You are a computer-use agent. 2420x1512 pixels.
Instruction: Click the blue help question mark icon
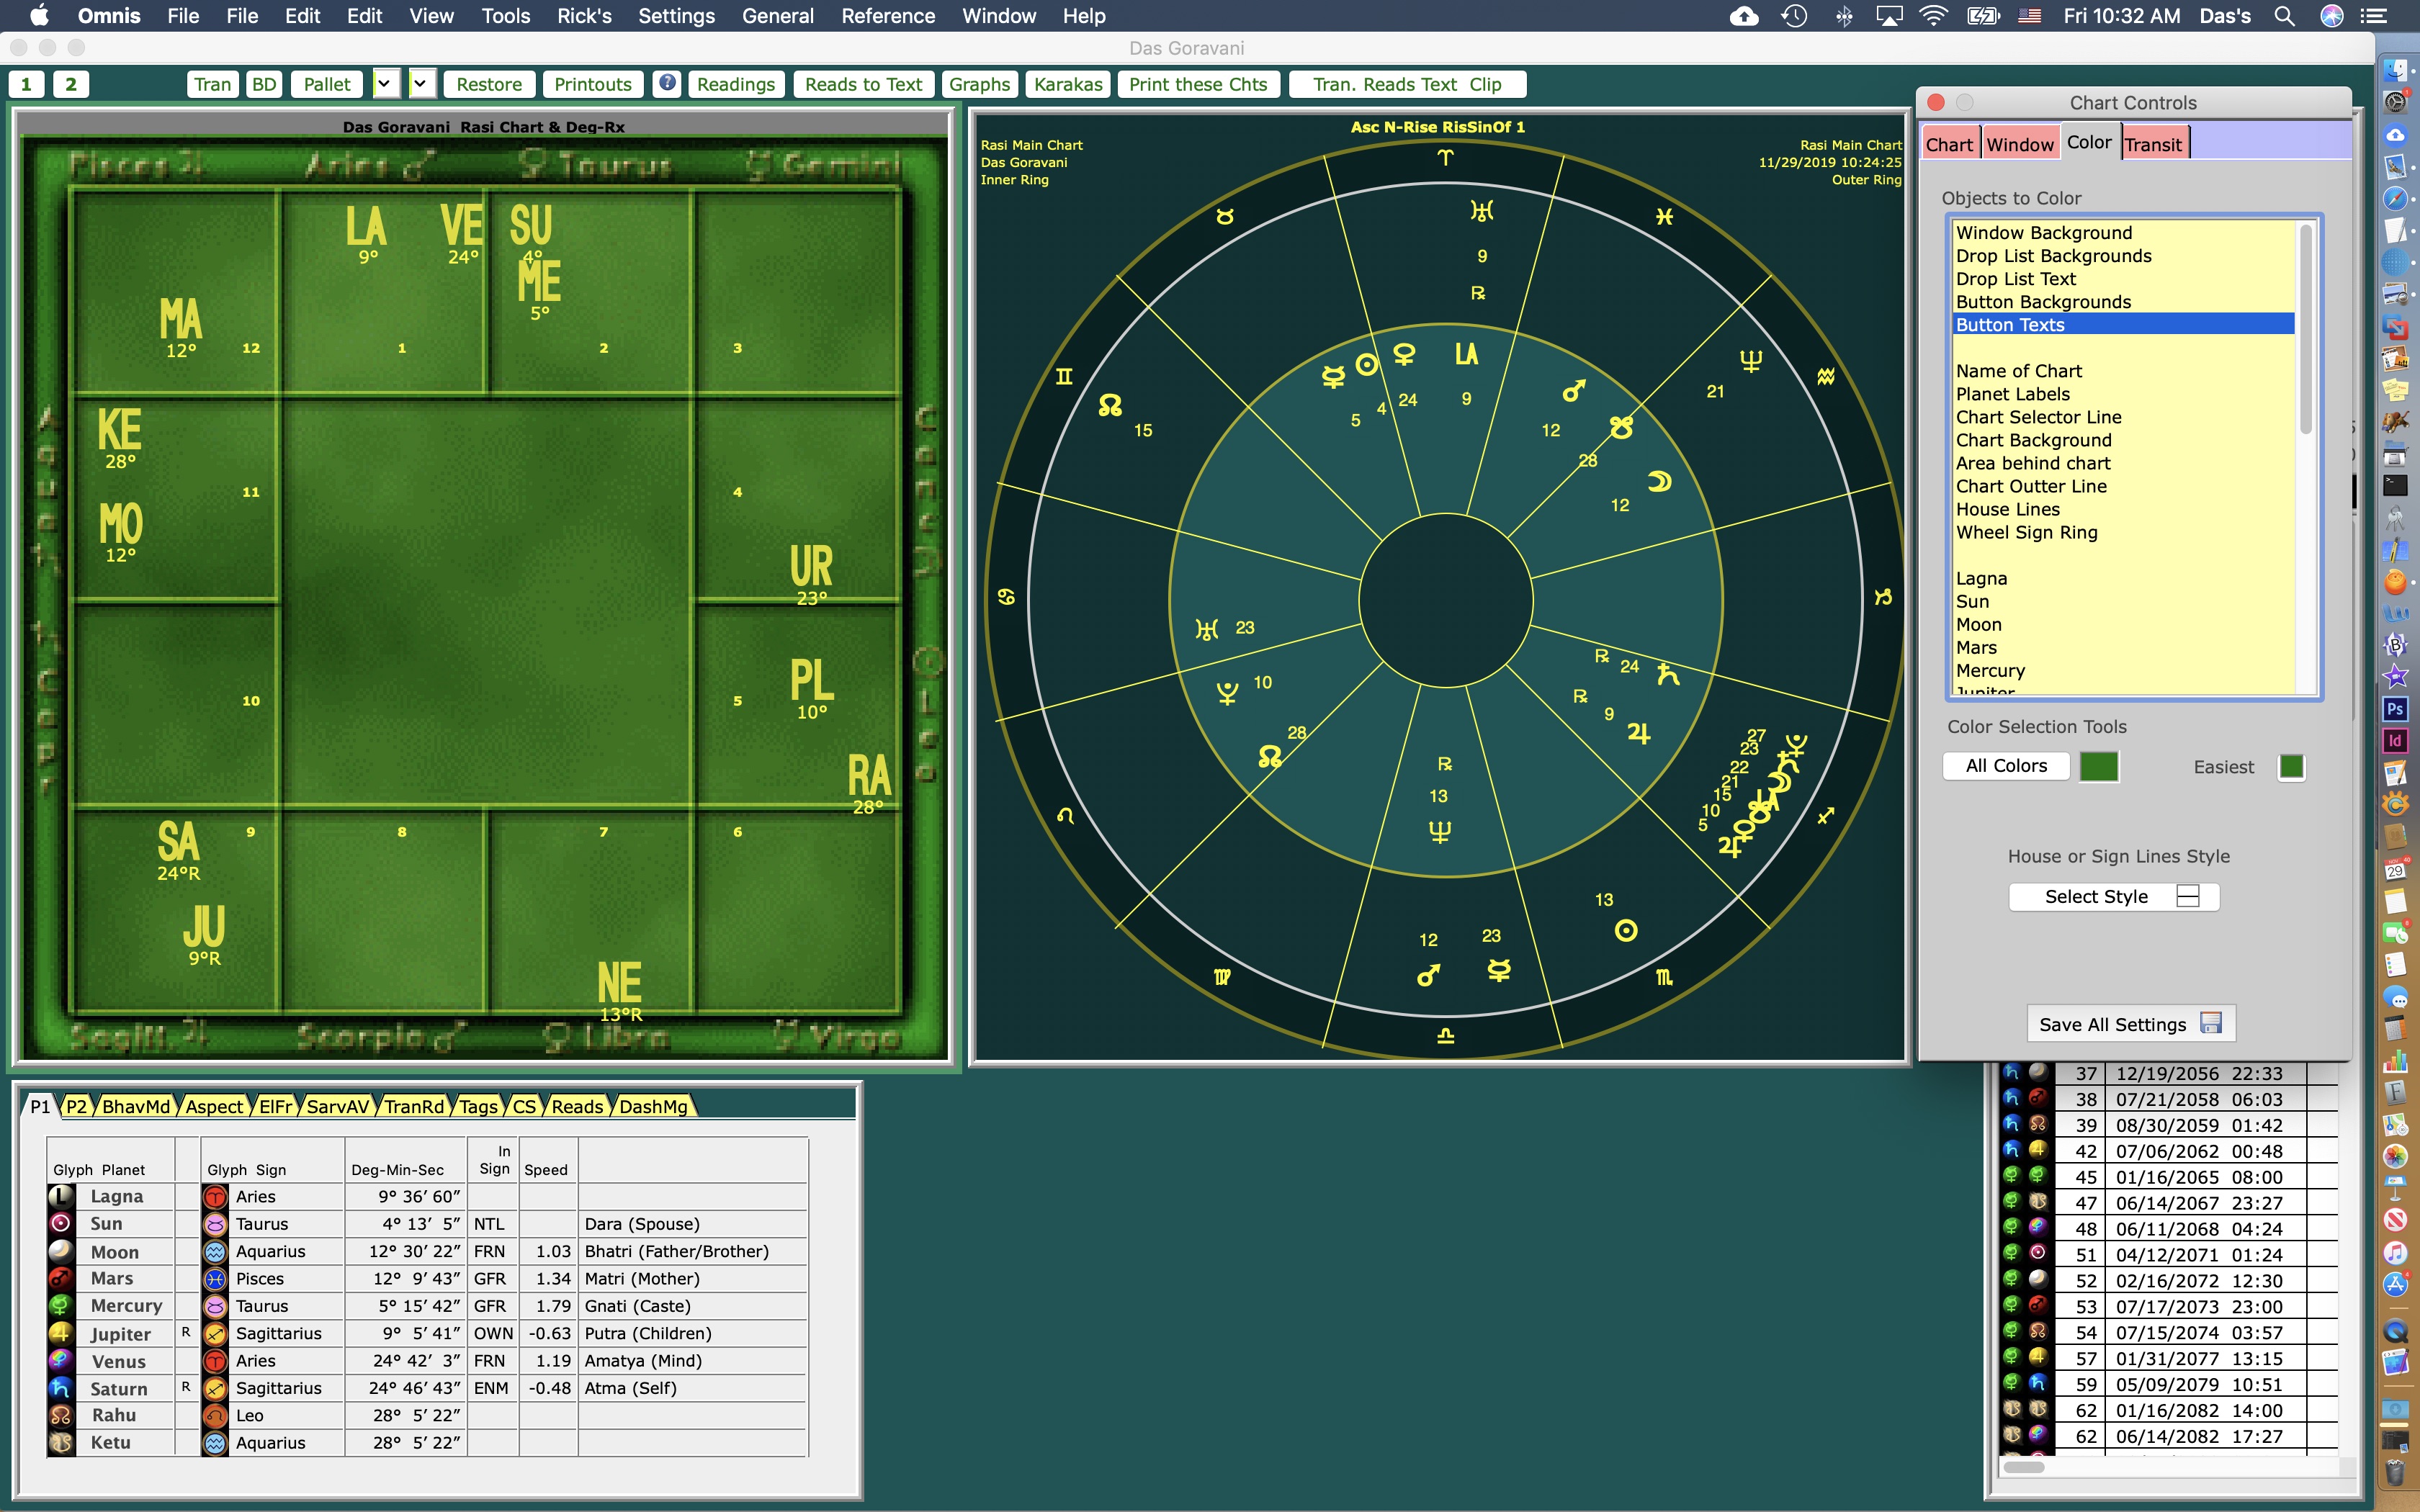(666, 84)
